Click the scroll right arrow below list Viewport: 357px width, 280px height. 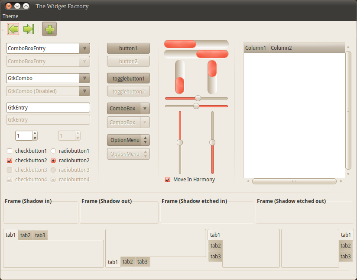(x=341, y=181)
